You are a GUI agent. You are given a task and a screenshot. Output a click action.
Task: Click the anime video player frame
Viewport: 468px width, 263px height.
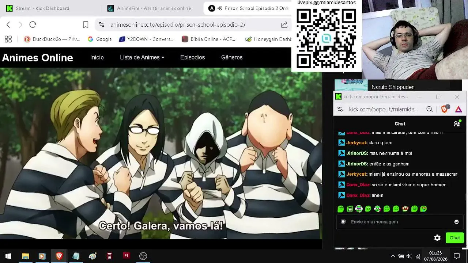tap(161, 153)
